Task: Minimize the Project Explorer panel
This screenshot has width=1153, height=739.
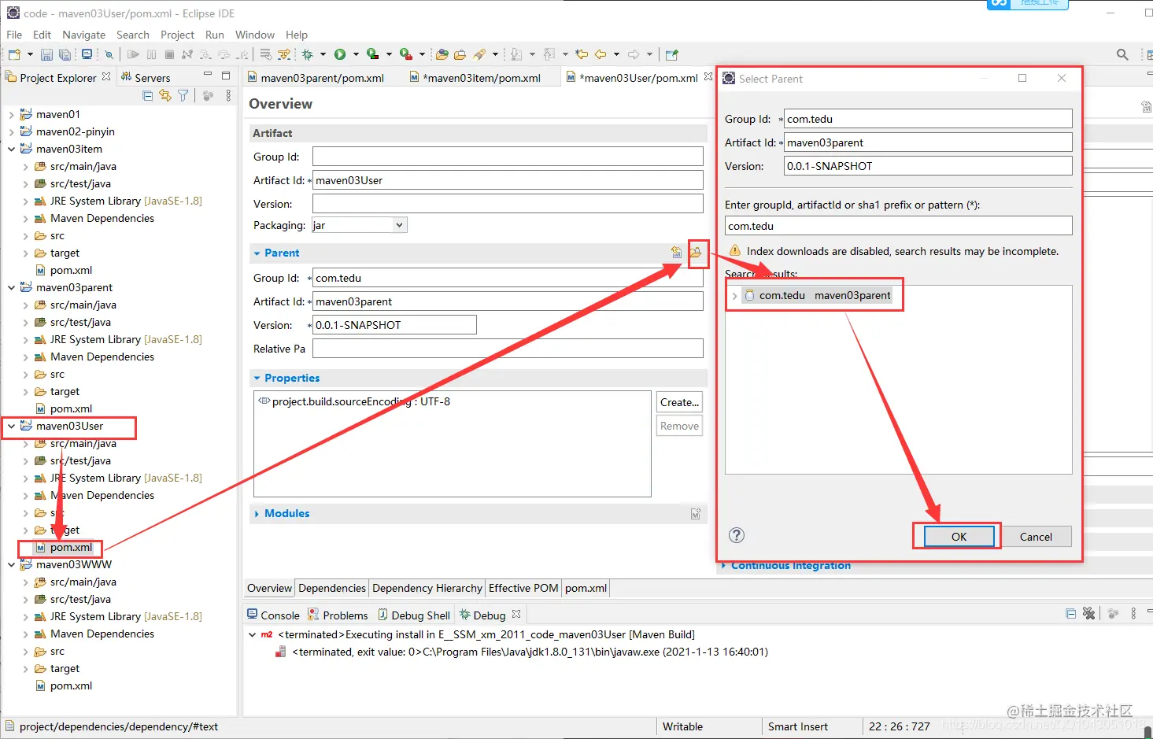Action: click(x=208, y=75)
